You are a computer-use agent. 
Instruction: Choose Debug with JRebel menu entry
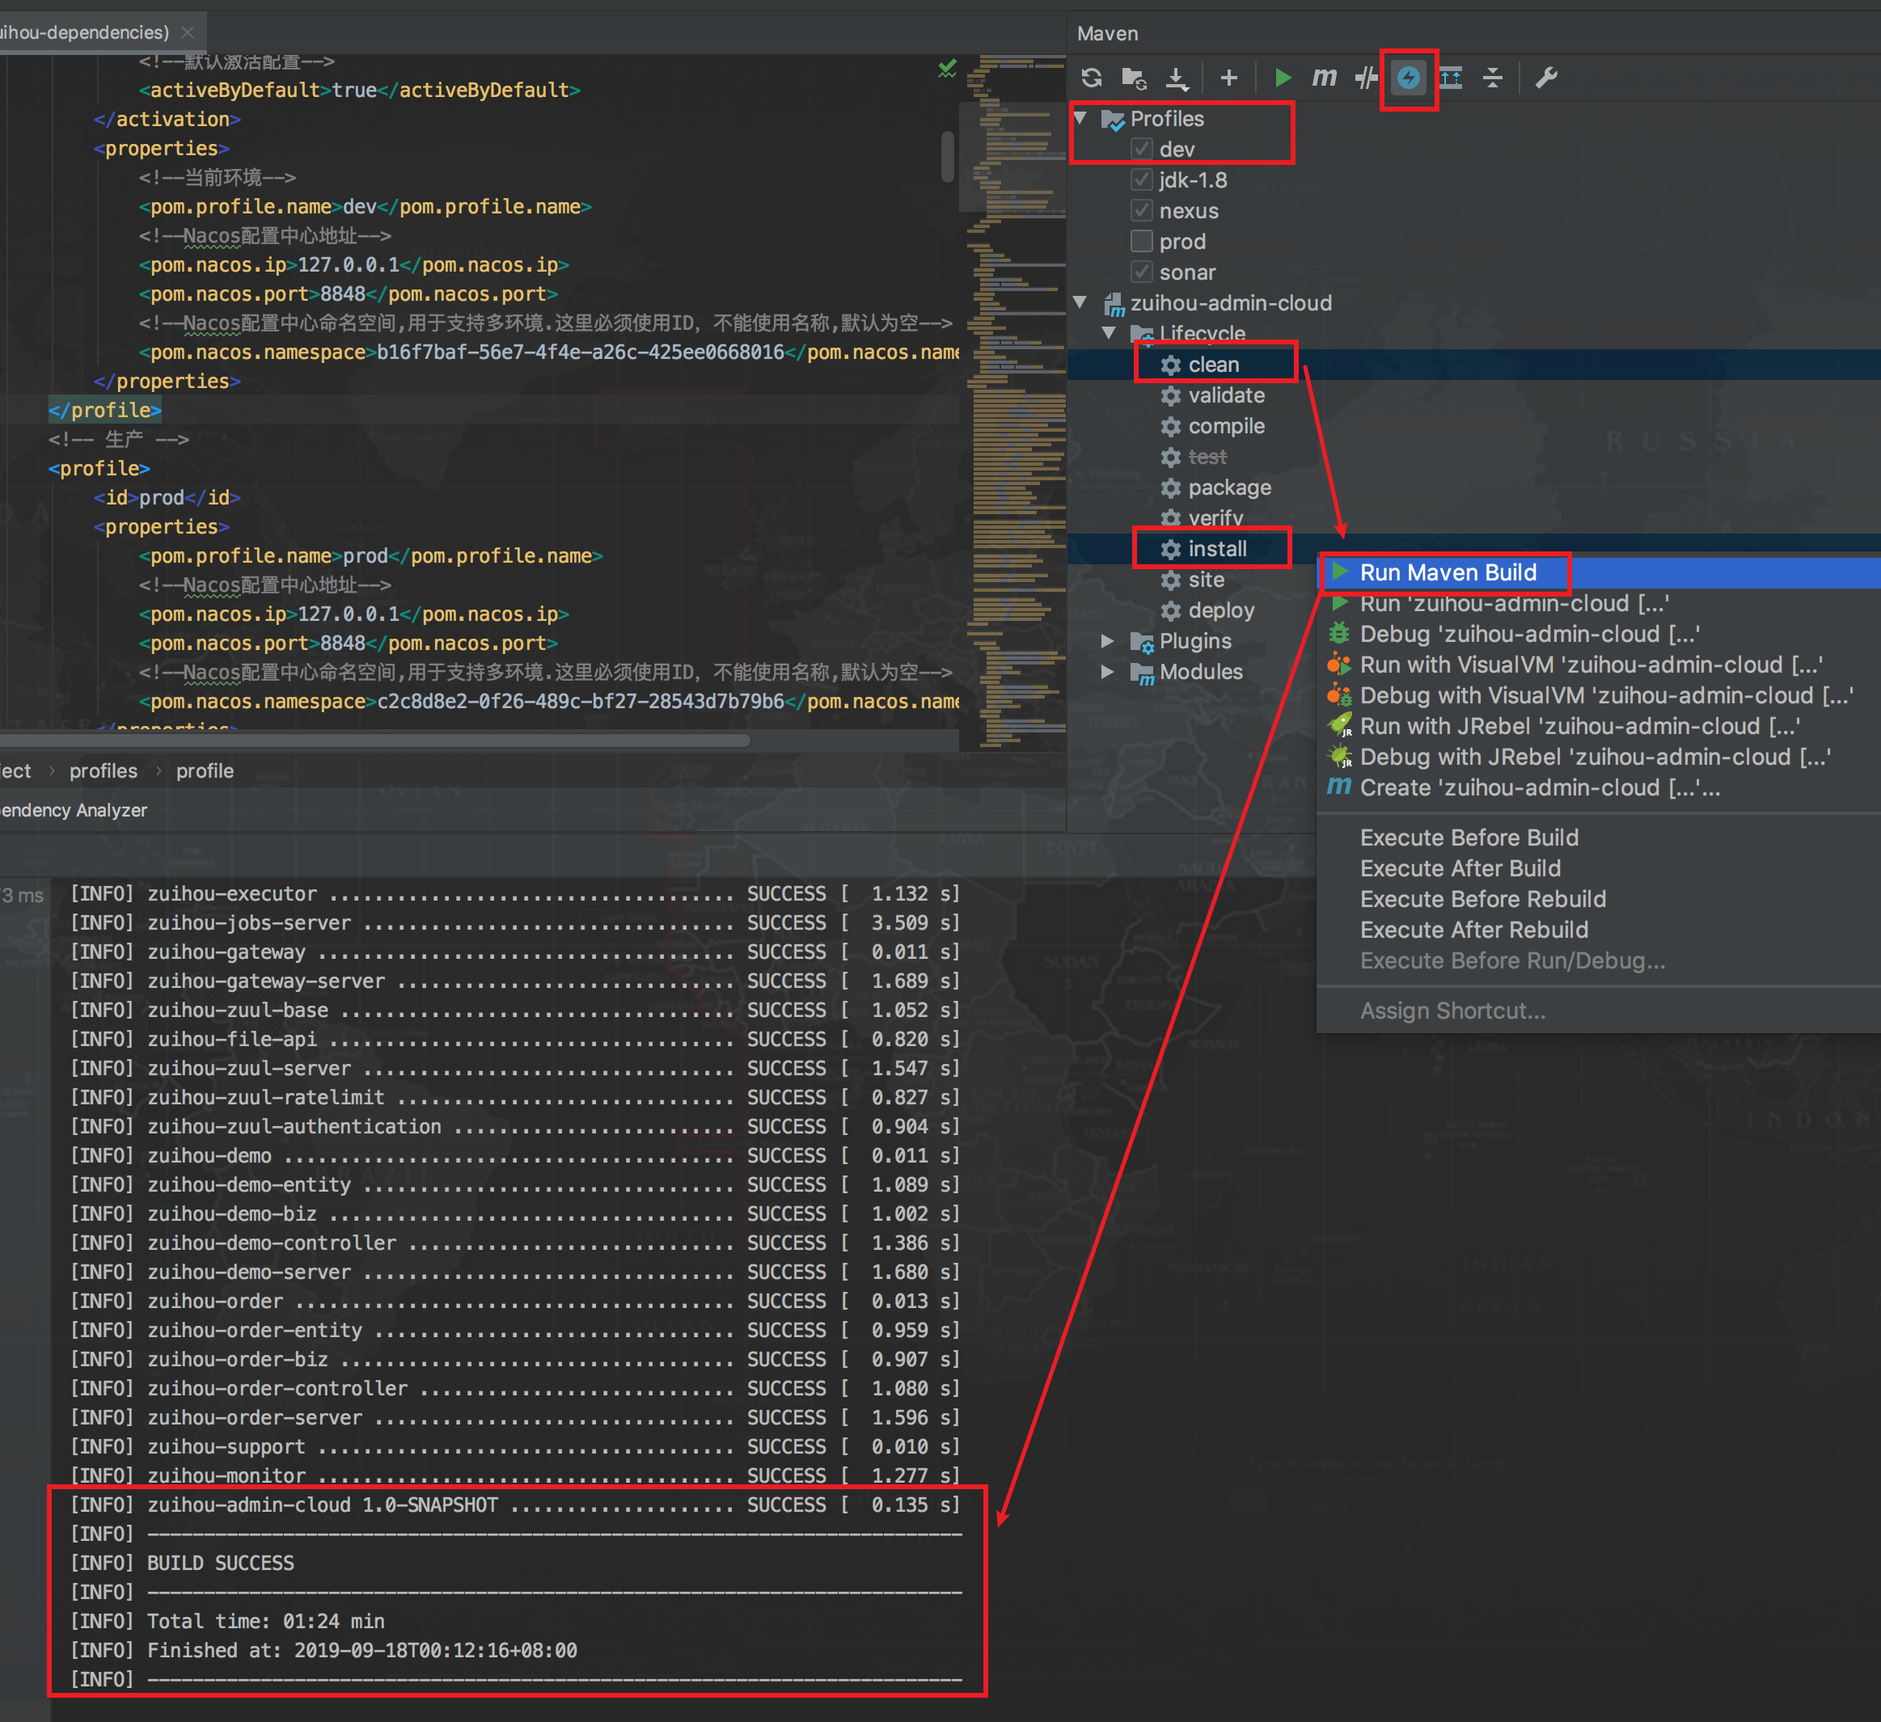coord(1600,758)
